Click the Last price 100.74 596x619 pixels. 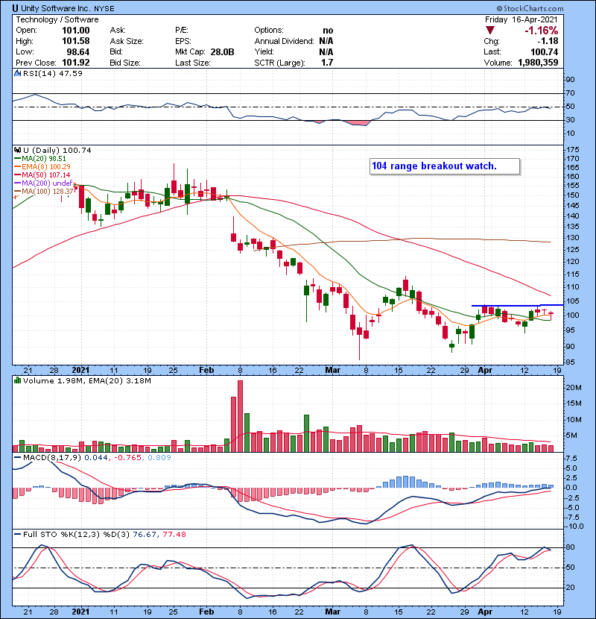(x=545, y=52)
